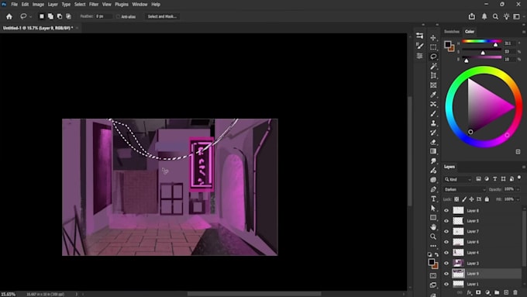Open the workspace switcher icon dropdown

pyautogui.click(x=517, y=16)
